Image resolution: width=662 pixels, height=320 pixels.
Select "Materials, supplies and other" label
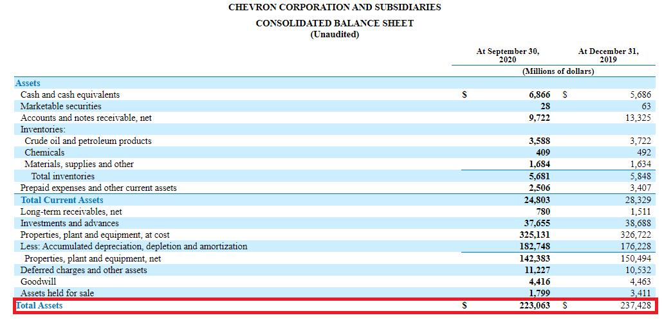[x=79, y=164]
